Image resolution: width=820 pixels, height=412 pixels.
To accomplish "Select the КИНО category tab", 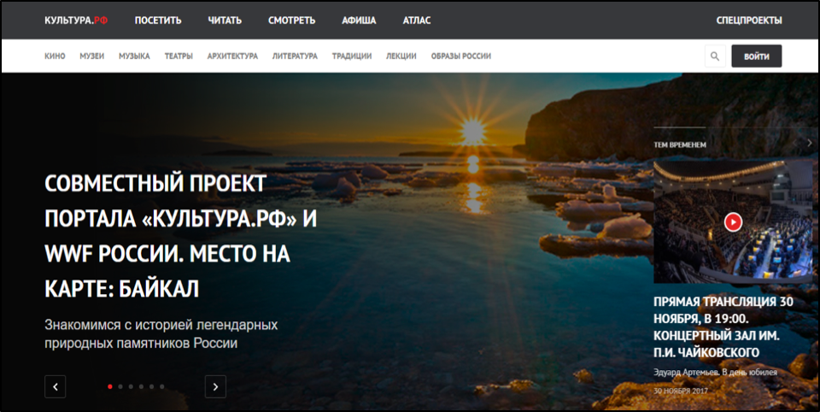I will (55, 56).
